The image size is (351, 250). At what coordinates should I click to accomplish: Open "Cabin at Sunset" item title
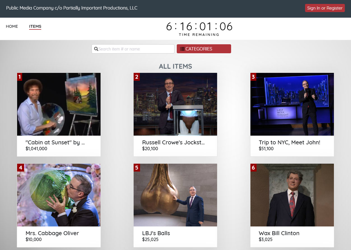coord(55,142)
